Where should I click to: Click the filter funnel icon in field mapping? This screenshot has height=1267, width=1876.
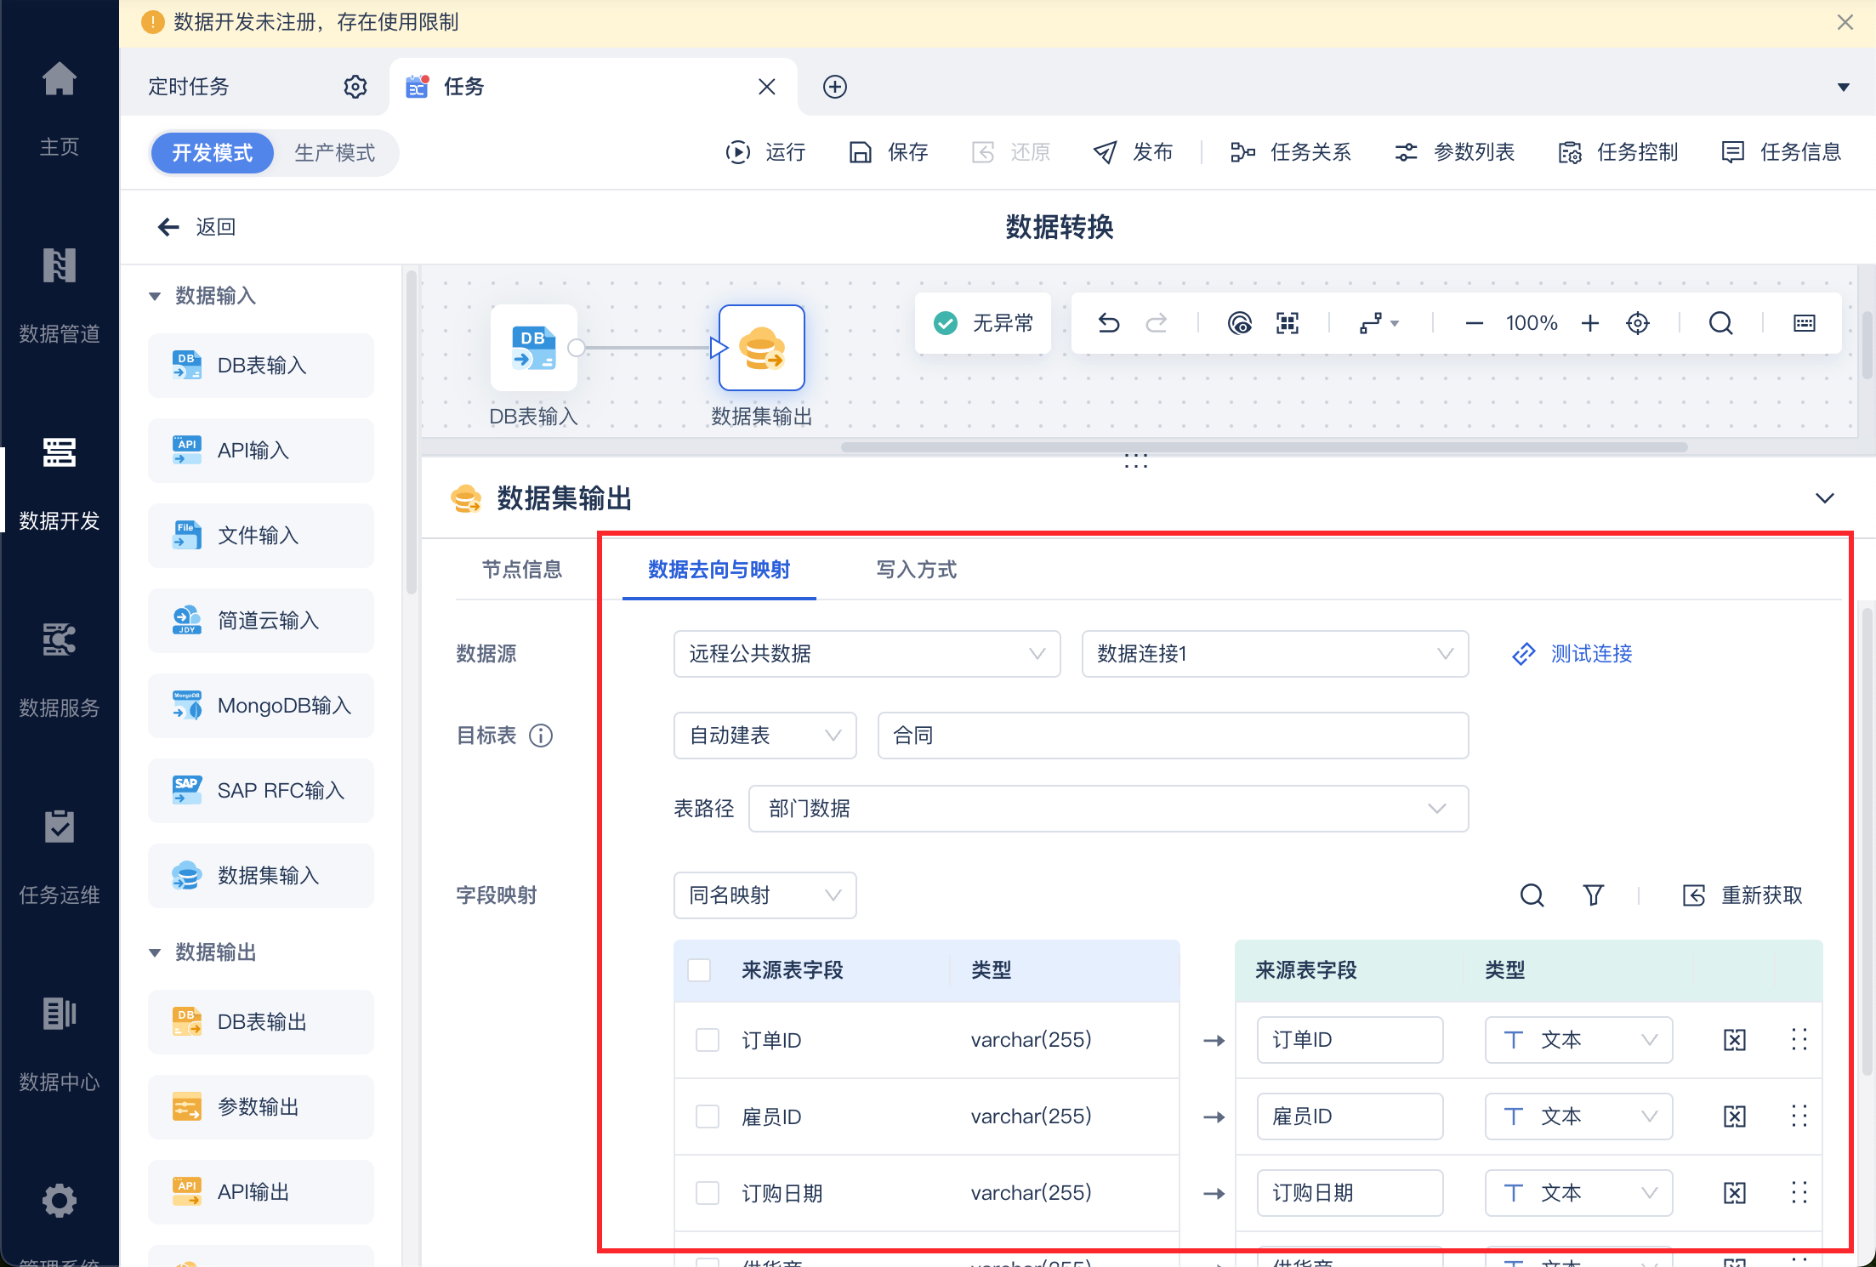(1593, 895)
